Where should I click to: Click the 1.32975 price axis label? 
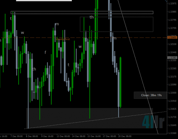(172, 3)
